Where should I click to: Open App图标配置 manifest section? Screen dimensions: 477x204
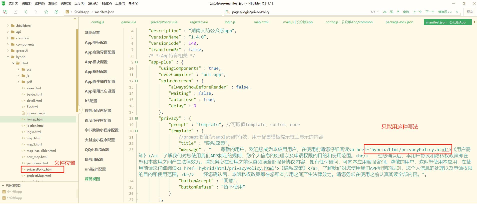point(96,42)
